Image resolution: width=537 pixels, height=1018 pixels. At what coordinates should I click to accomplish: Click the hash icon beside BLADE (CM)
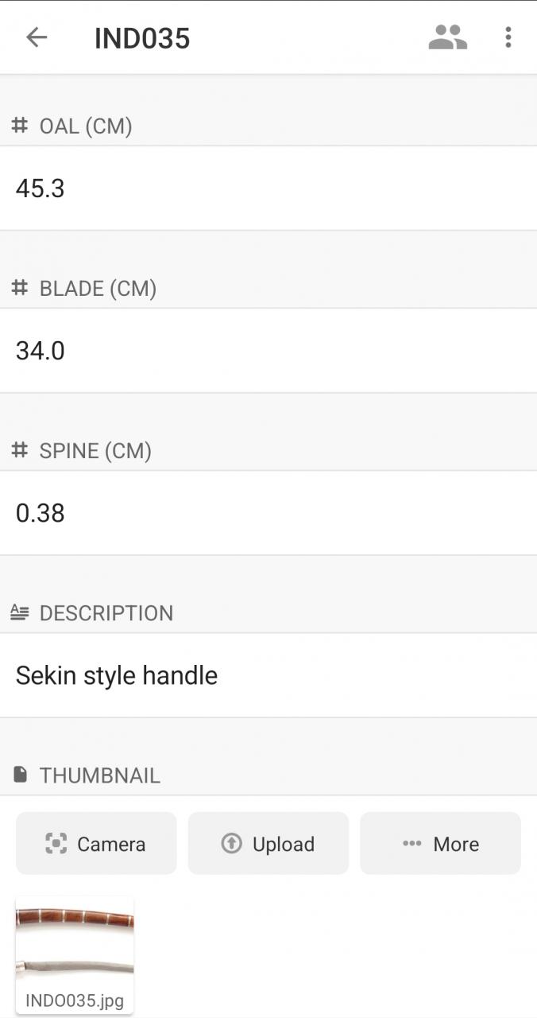coord(20,288)
